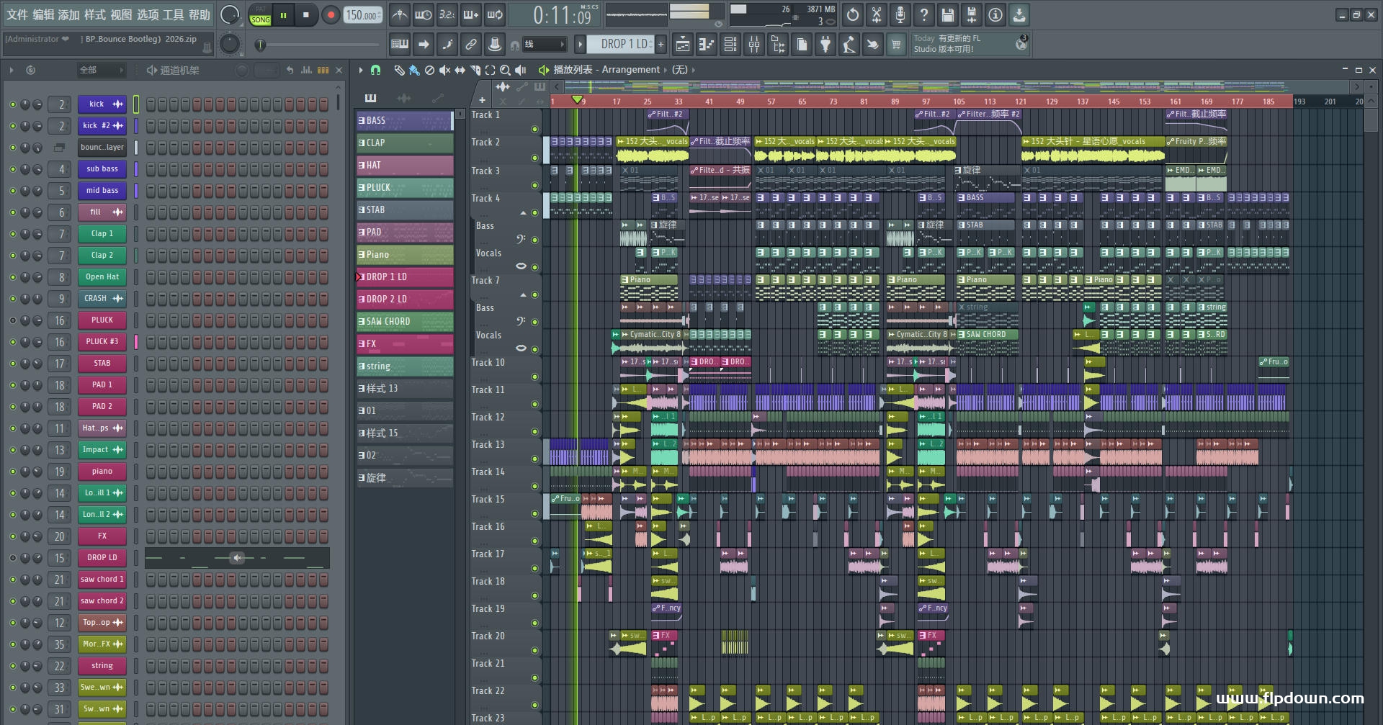The image size is (1383, 725).
Task: Open the audio editor scissors icon
Action: click(x=877, y=14)
